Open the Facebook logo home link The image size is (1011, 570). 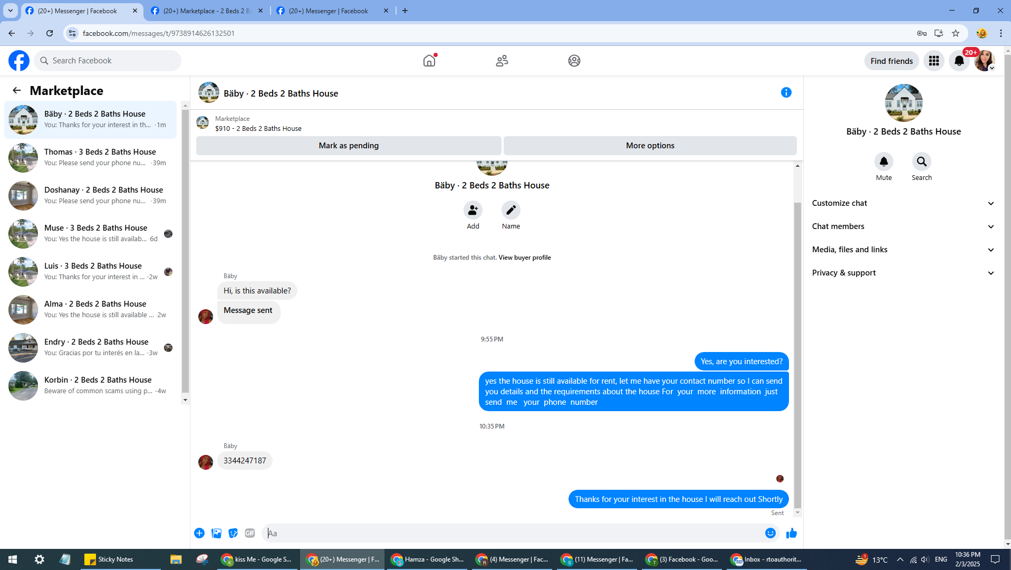pos(19,61)
